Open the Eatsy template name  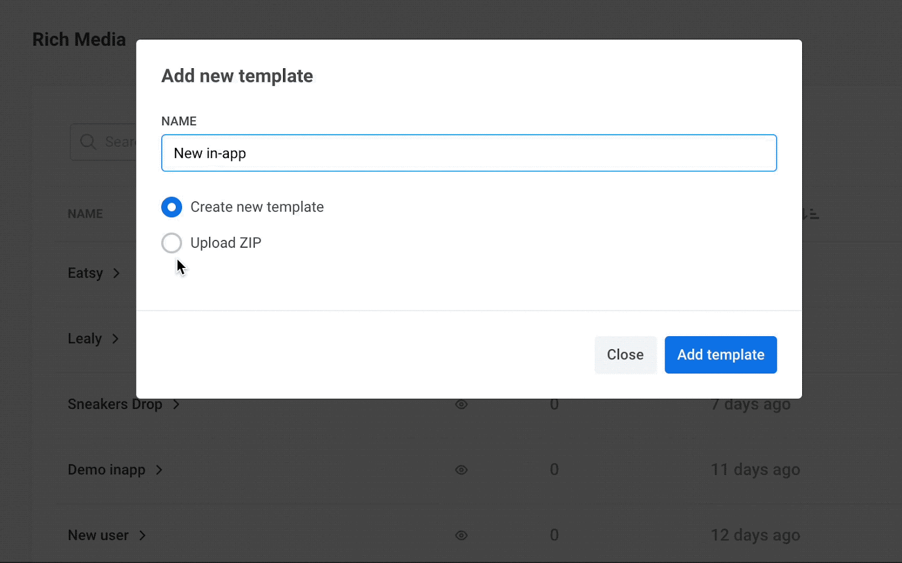pos(85,274)
